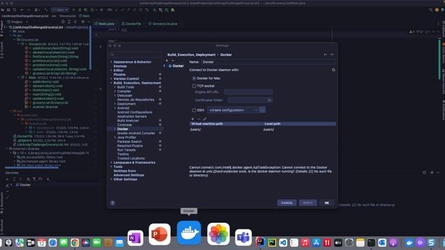Open PyCharm from the Dock
445x250 pixels.
coord(272,242)
